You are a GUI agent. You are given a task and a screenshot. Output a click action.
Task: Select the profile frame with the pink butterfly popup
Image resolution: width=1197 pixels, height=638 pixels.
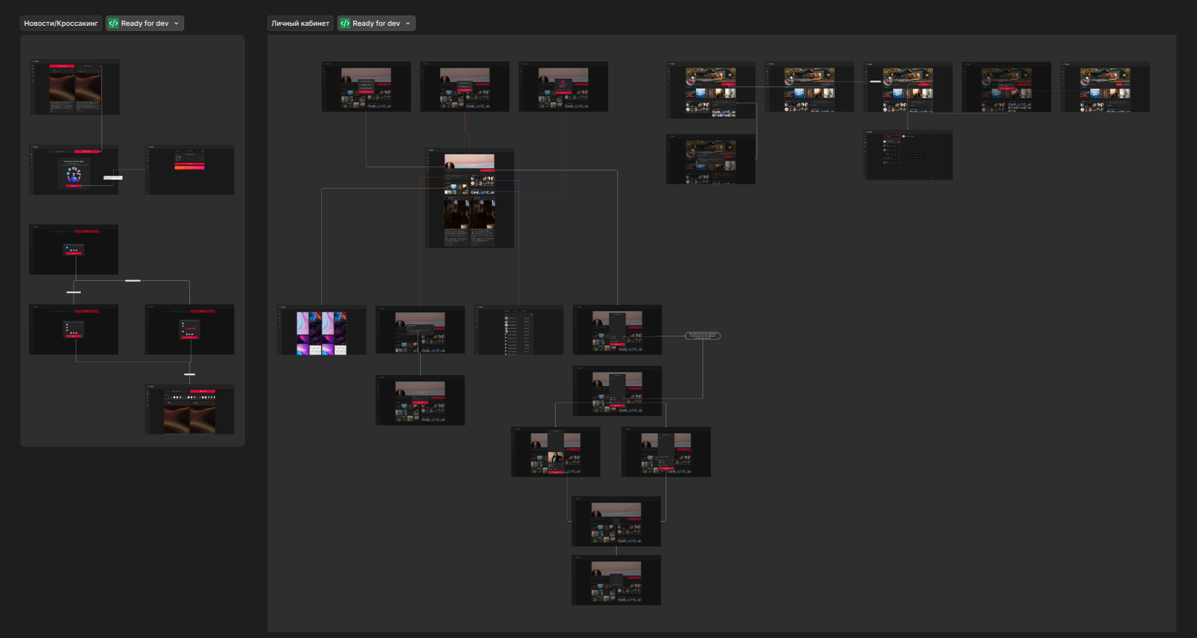(x=563, y=87)
